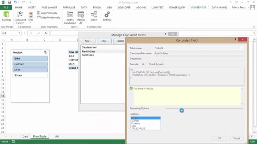Align slicers vertically
The width and height of the screenshot is (257, 144).
pos(47,13)
